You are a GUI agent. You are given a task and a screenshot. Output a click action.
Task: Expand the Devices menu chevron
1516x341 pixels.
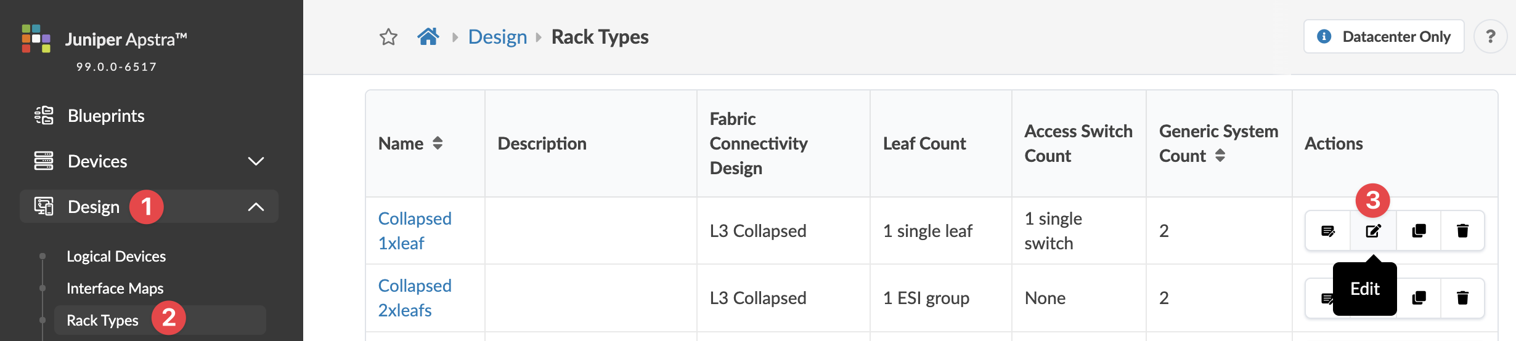(256, 161)
